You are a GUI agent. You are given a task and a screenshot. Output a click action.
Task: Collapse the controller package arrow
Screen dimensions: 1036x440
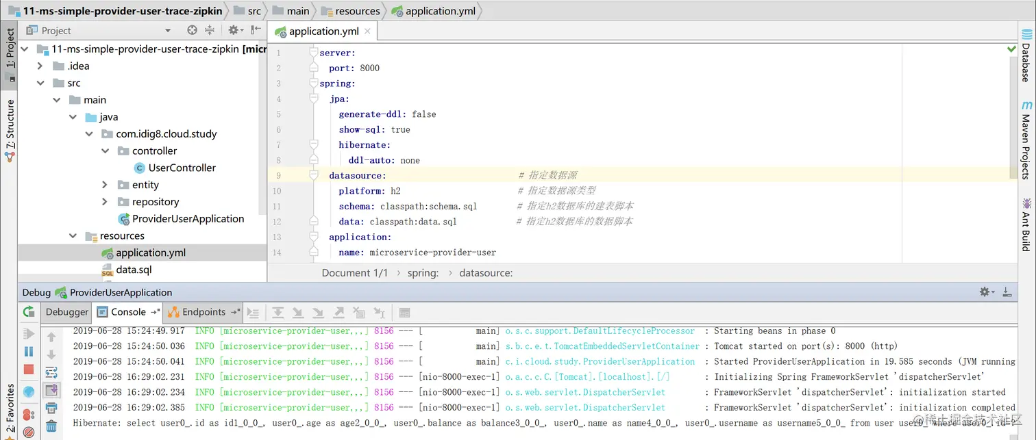[x=106, y=151]
